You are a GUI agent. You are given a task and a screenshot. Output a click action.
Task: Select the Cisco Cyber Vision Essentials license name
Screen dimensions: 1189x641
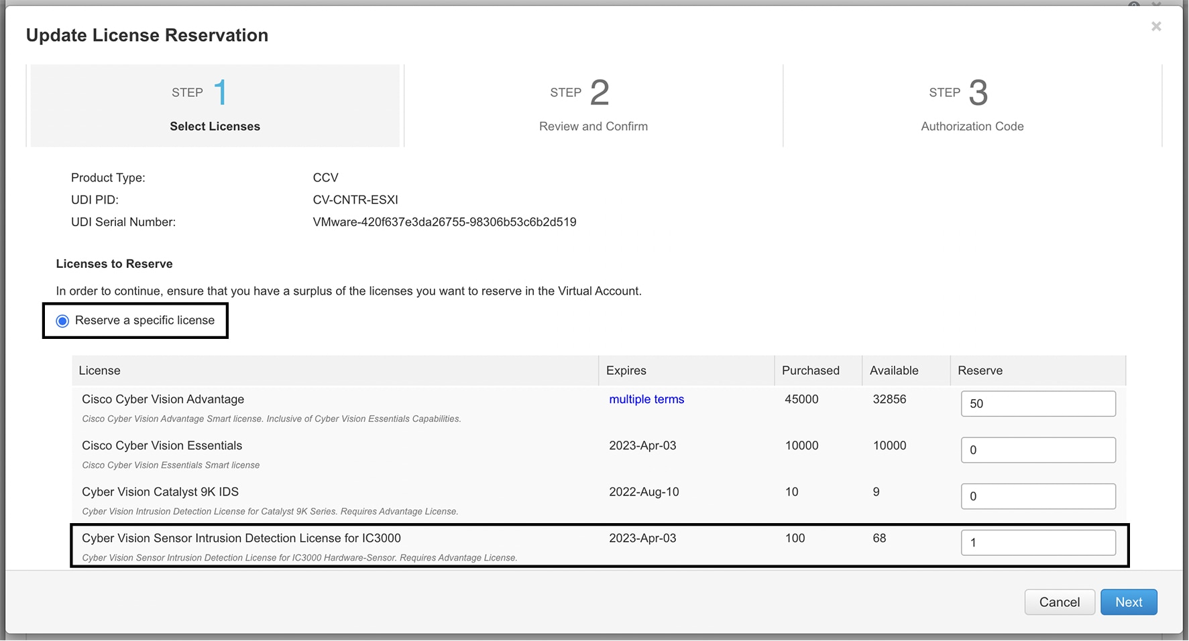coord(162,445)
